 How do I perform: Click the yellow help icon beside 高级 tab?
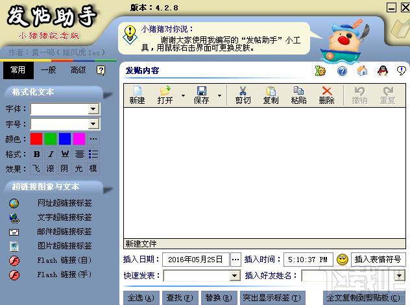click(101, 70)
